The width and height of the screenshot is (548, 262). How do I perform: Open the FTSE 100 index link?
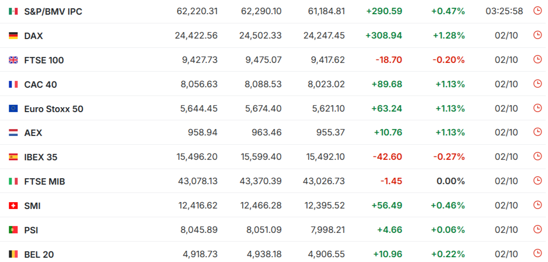44,60
